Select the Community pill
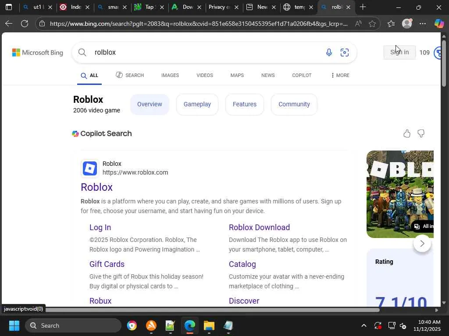449x336 pixels. pyautogui.click(x=294, y=104)
